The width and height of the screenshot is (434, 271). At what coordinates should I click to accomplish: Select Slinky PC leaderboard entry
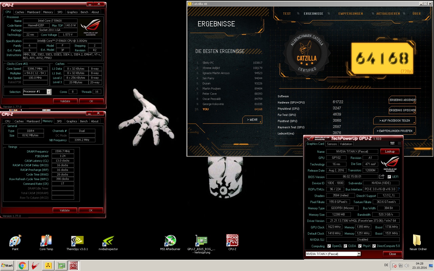(x=229, y=63)
